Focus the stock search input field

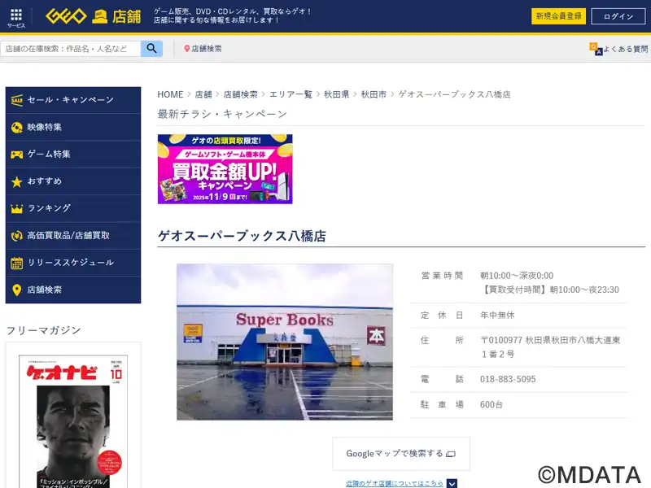pos(72,49)
